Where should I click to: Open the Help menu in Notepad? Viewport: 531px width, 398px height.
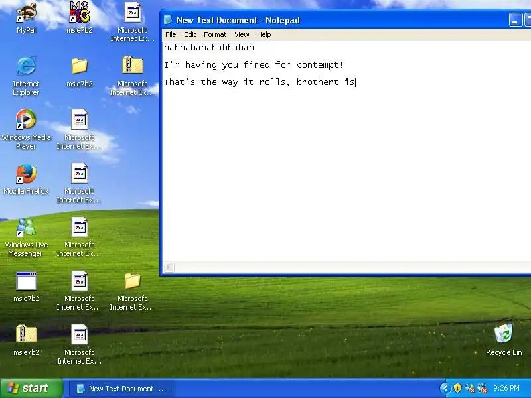tap(264, 34)
